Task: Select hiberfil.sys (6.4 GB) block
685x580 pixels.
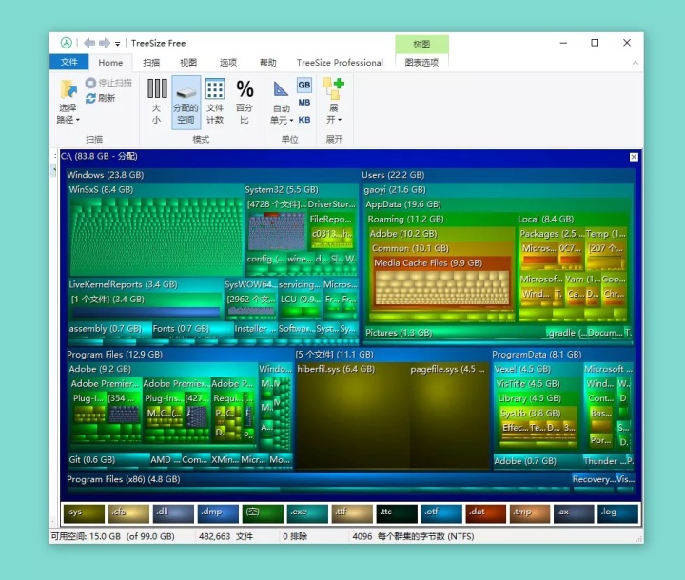Action: point(352,415)
